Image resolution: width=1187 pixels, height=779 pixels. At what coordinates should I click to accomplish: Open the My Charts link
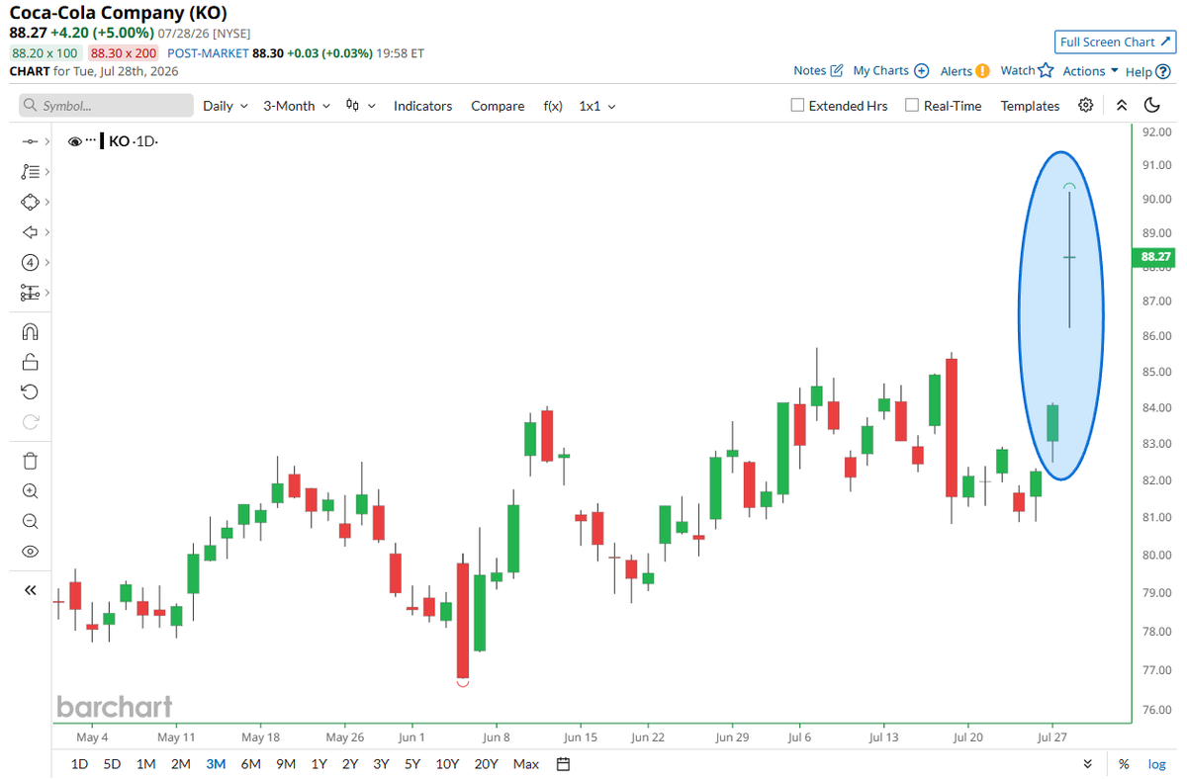pyautogui.click(x=880, y=70)
